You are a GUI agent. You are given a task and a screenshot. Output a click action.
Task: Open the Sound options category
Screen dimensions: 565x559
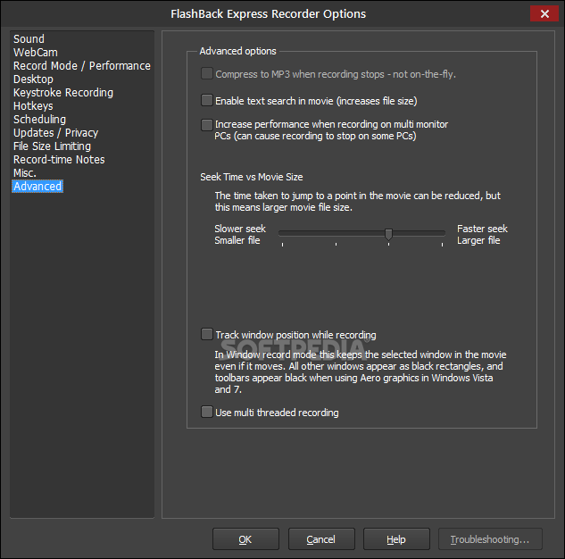click(x=29, y=39)
